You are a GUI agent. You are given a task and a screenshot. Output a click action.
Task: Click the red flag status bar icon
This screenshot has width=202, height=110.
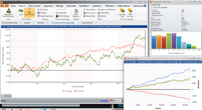pos(112,101)
